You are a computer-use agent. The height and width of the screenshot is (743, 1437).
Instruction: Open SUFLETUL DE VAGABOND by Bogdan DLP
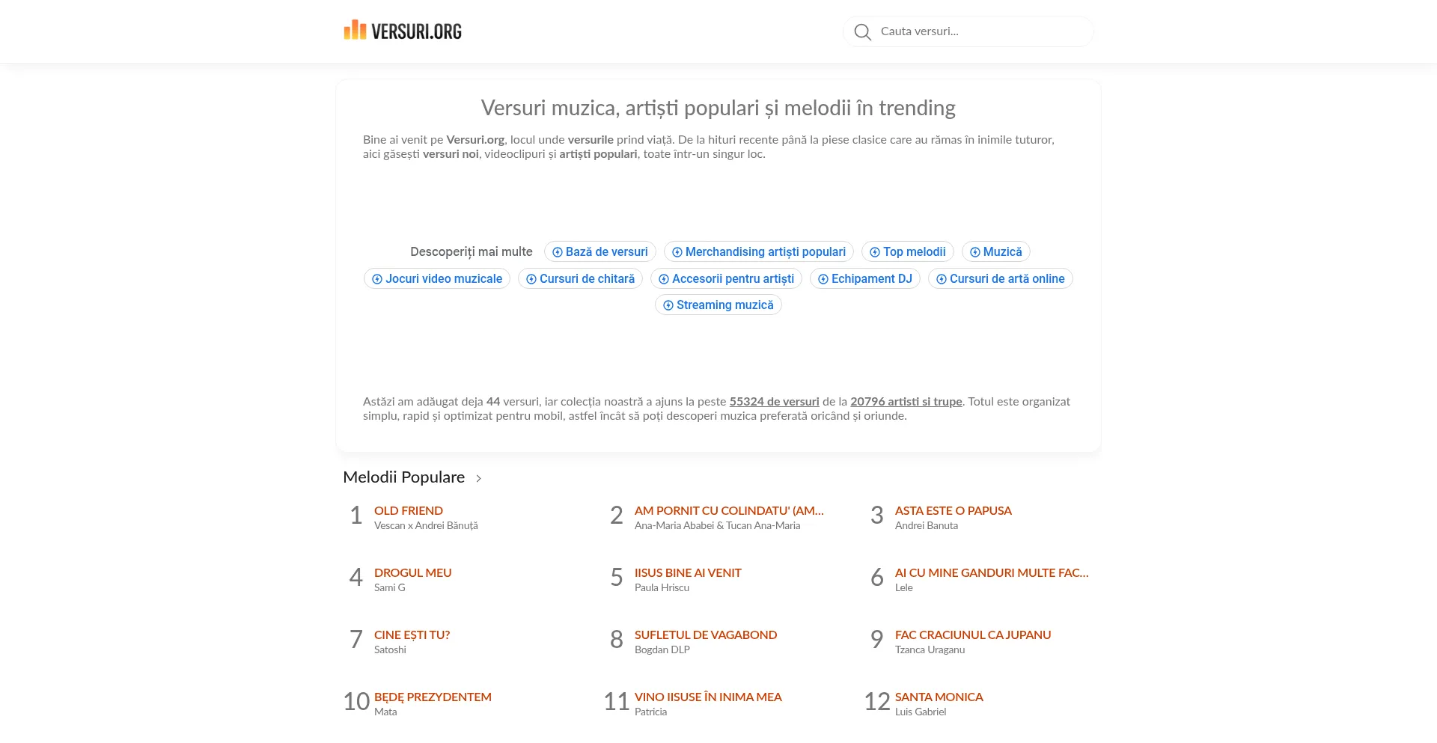pos(705,635)
